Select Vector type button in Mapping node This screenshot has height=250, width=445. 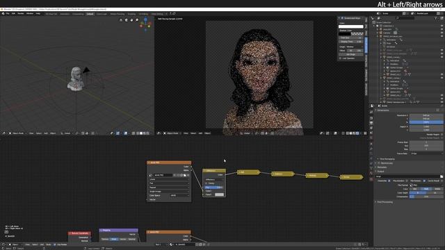(x=123, y=239)
